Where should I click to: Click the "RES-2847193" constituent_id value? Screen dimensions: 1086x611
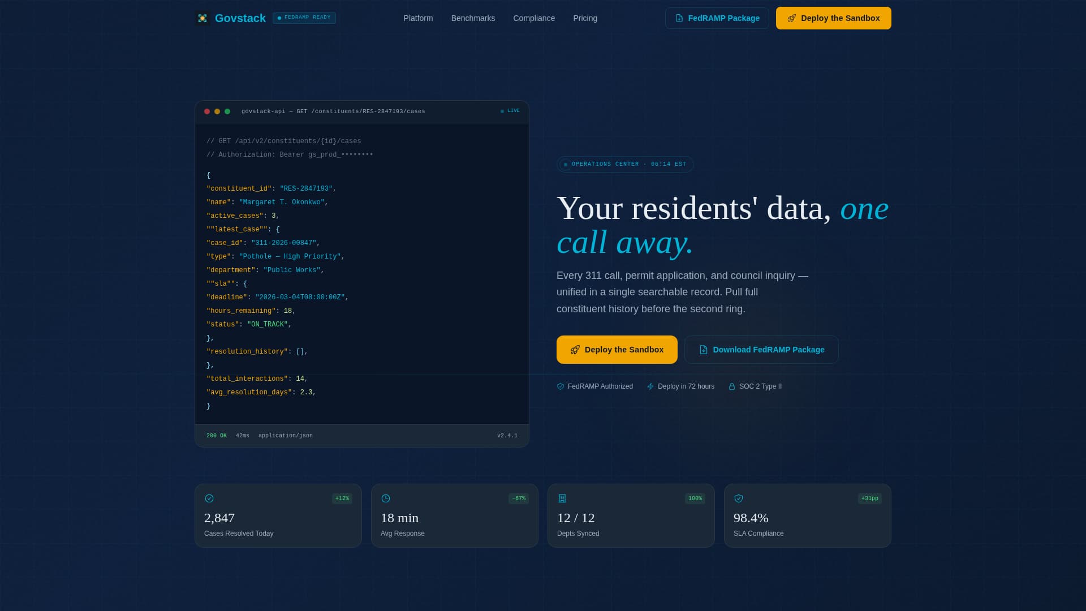click(306, 189)
